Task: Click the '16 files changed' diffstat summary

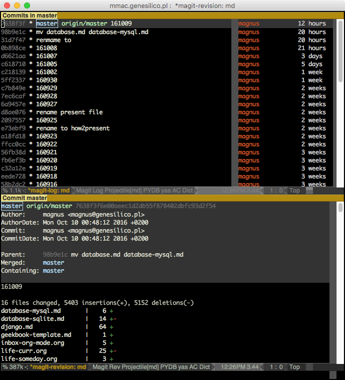Action: click(97, 303)
